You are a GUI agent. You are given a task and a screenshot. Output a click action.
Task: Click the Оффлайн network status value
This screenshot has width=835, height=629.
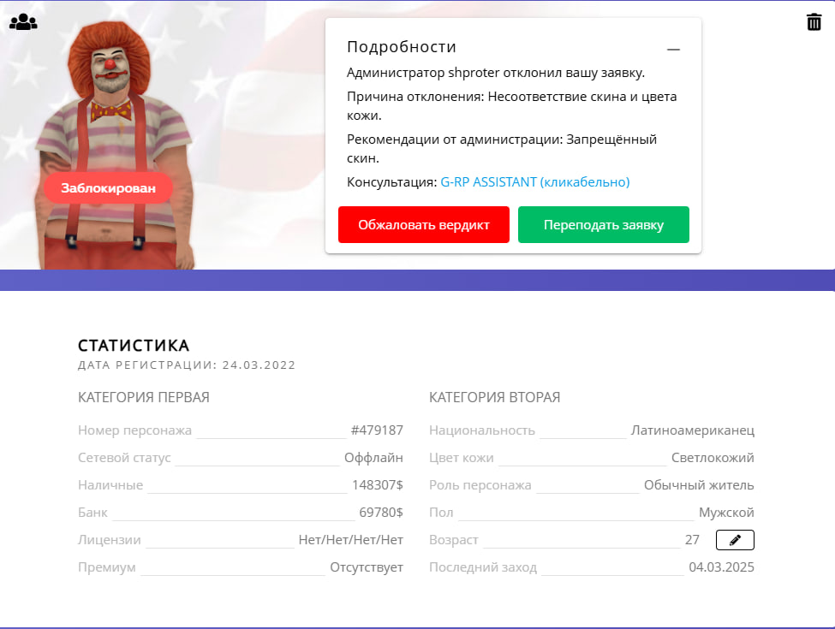pos(373,458)
